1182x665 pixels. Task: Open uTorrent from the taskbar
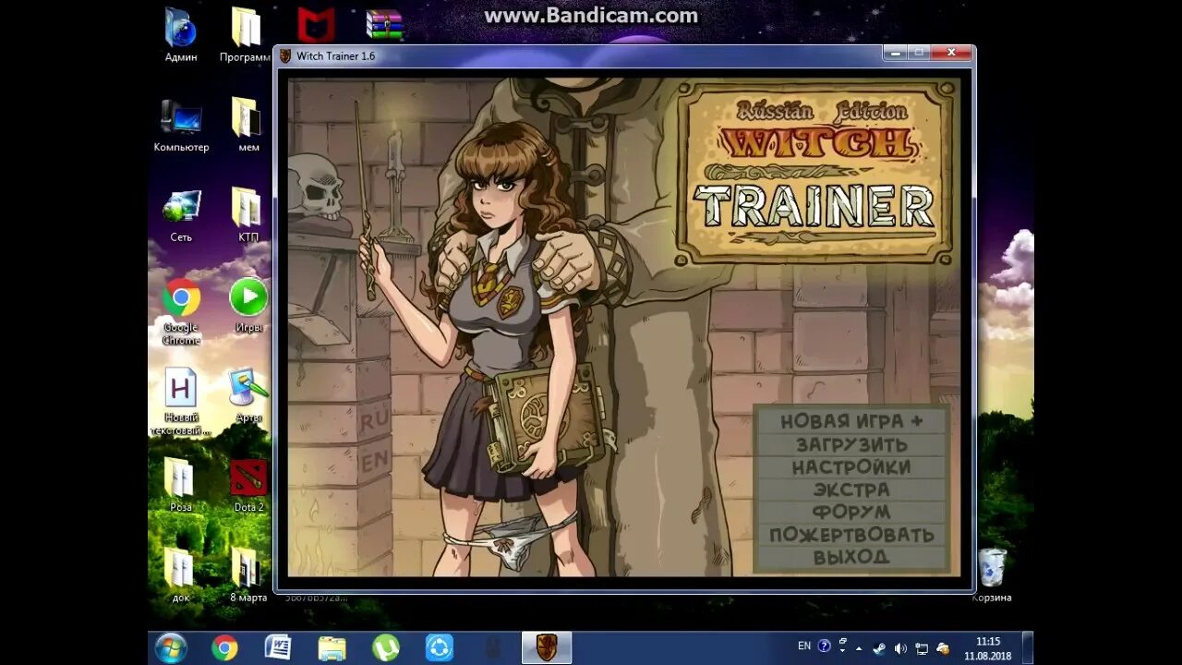click(385, 647)
